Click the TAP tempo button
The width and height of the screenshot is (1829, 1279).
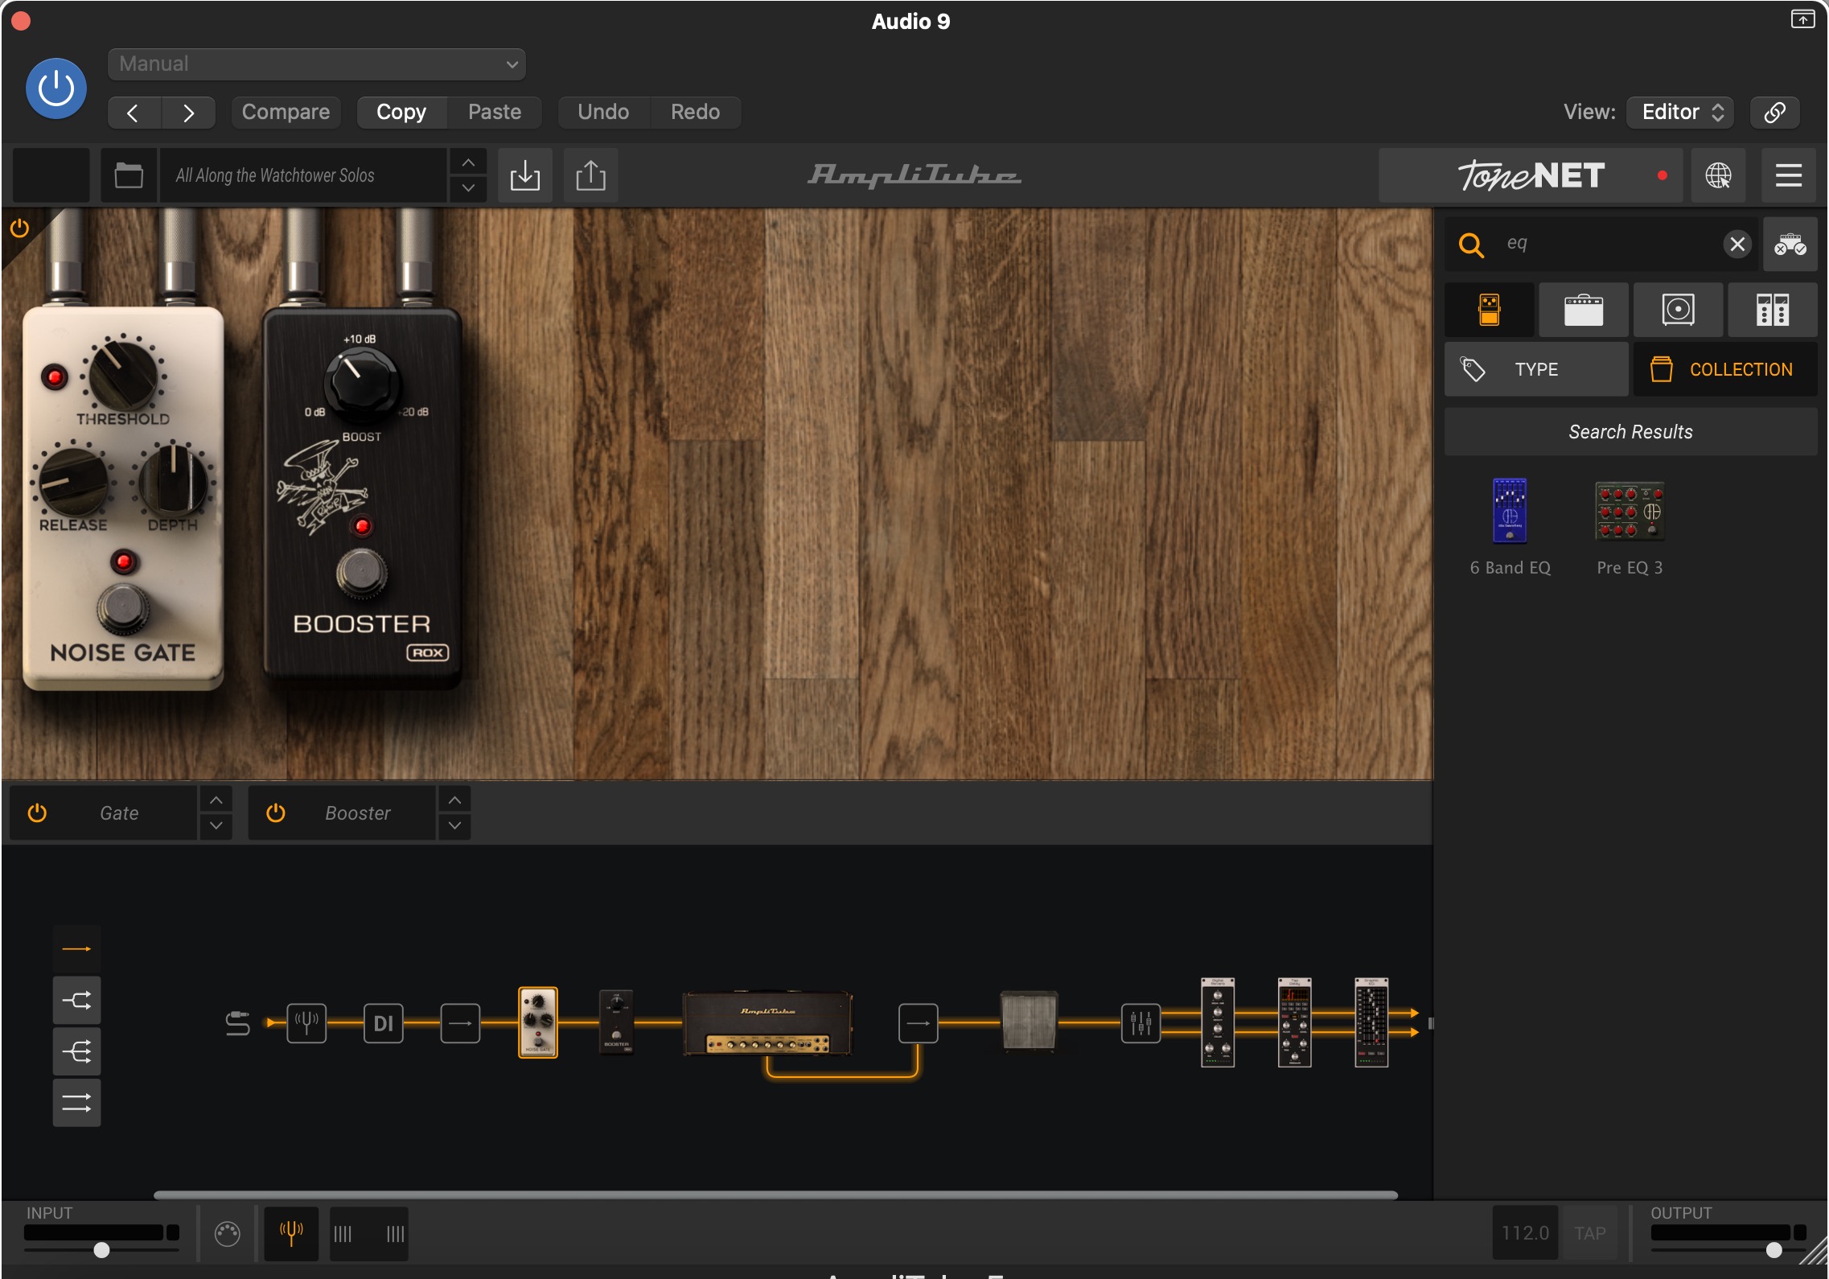(1589, 1233)
